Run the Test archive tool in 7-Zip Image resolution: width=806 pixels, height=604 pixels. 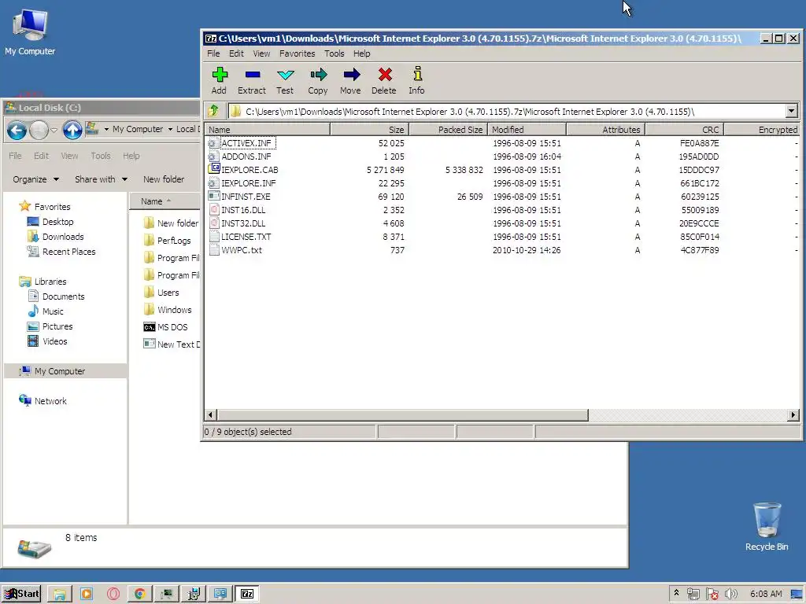click(285, 81)
